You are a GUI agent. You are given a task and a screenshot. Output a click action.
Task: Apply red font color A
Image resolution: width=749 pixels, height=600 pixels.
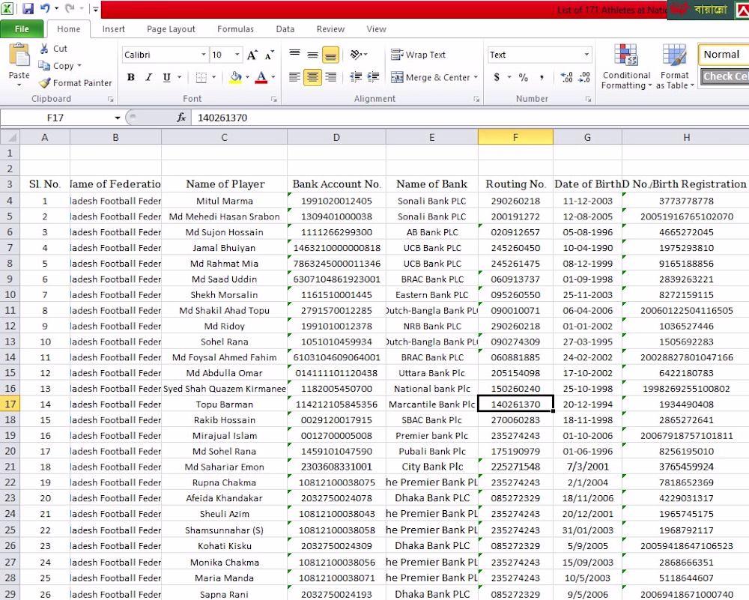click(261, 77)
